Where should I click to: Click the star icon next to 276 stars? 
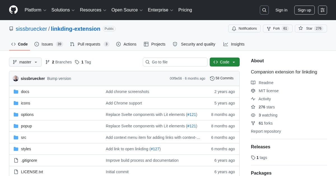[x=253, y=107]
